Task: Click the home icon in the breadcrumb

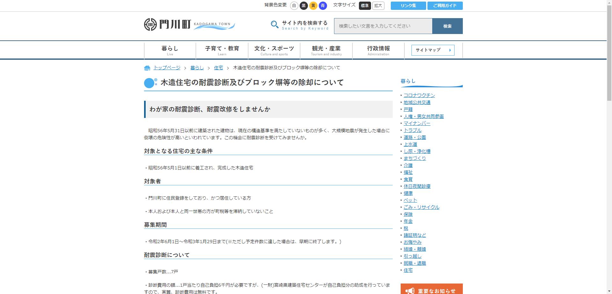Action: [147, 67]
